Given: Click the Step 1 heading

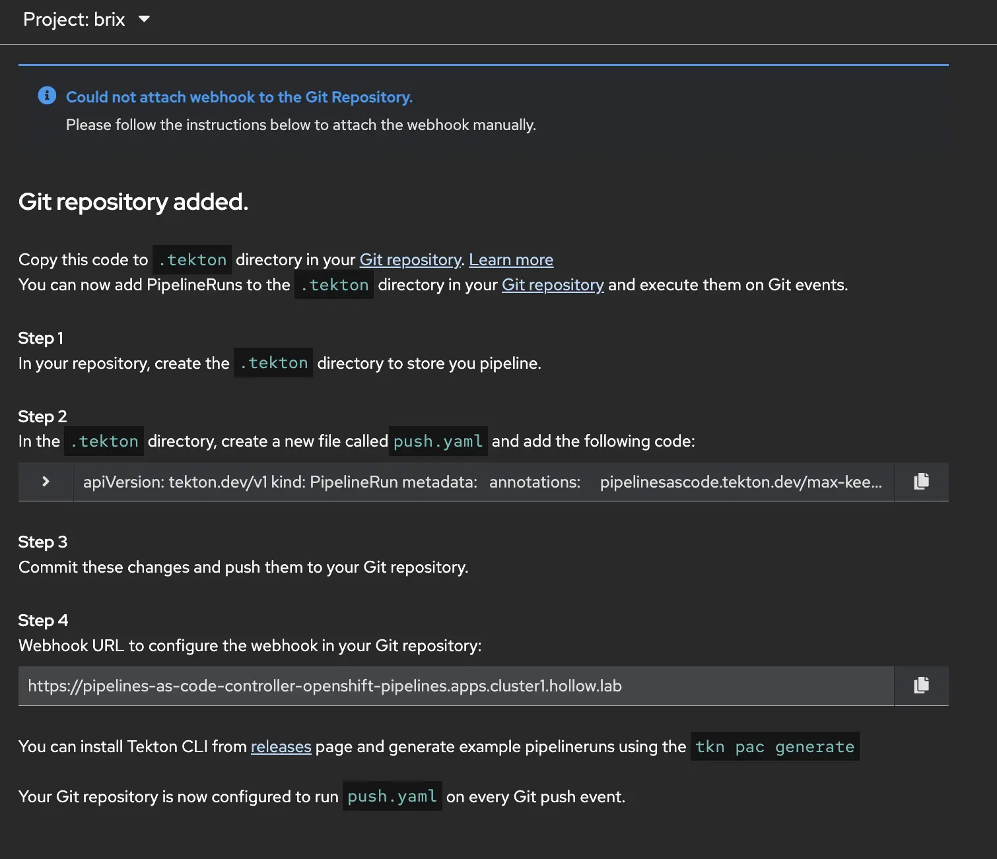Looking at the screenshot, I should [x=41, y=338].
